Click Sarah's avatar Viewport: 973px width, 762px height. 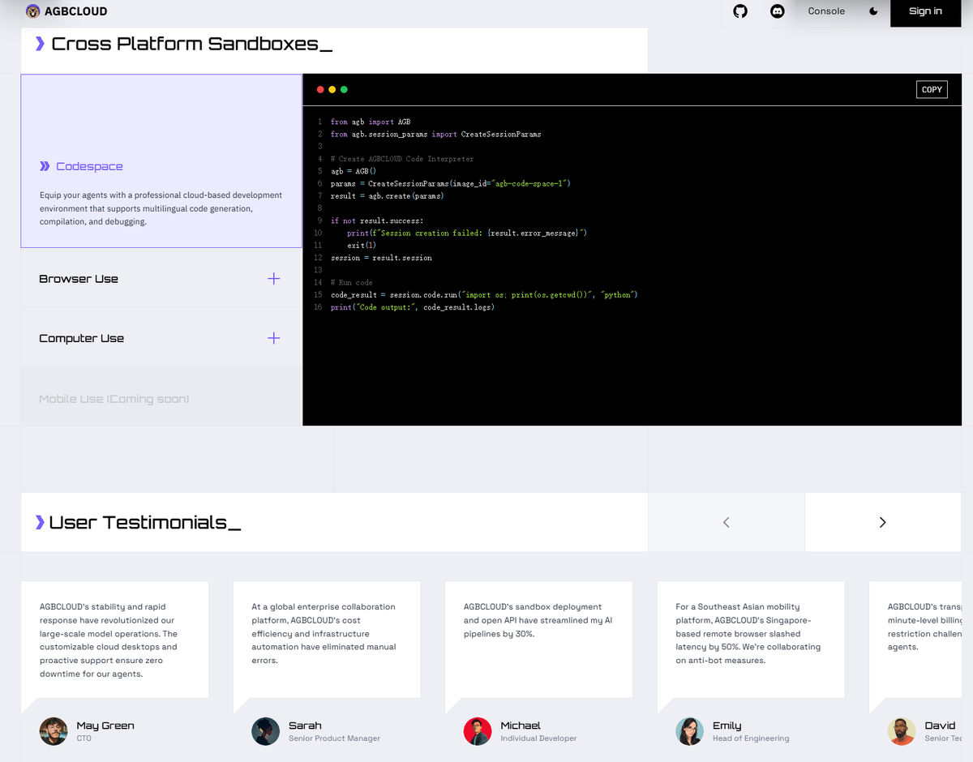coord(265,731)
